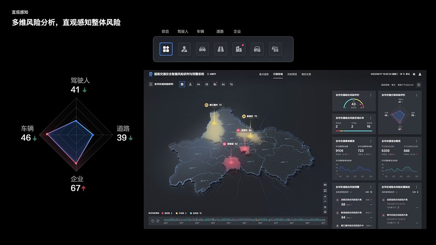Switch to the 模型全景 tab
Image resolution: width=436 pixels, height=245 pixels.
click(306, 74)
